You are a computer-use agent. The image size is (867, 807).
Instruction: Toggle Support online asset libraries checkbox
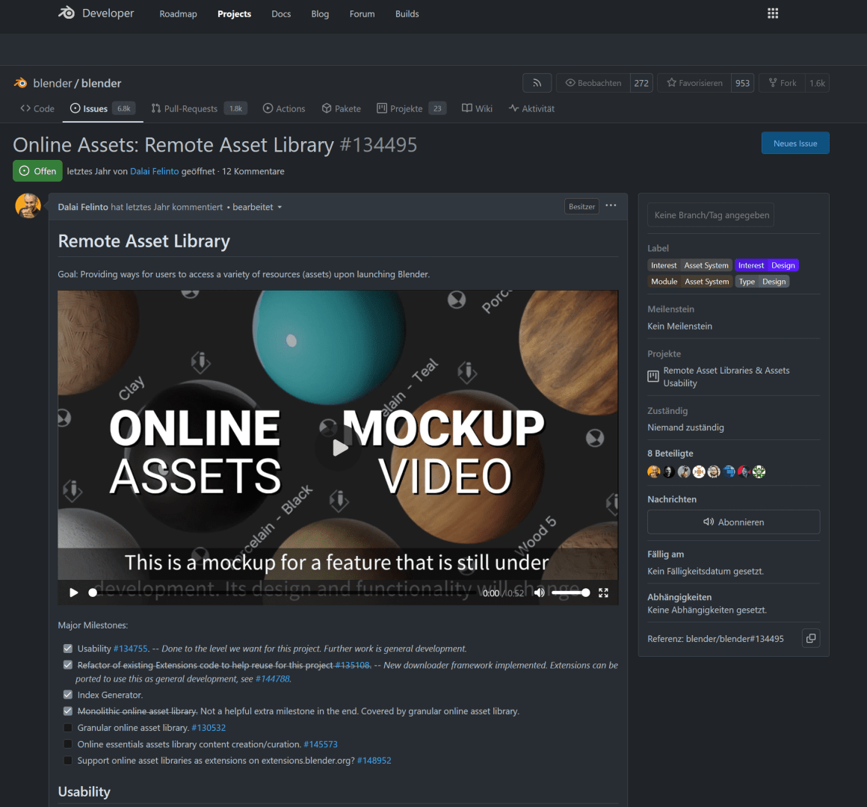click(67, 761)
